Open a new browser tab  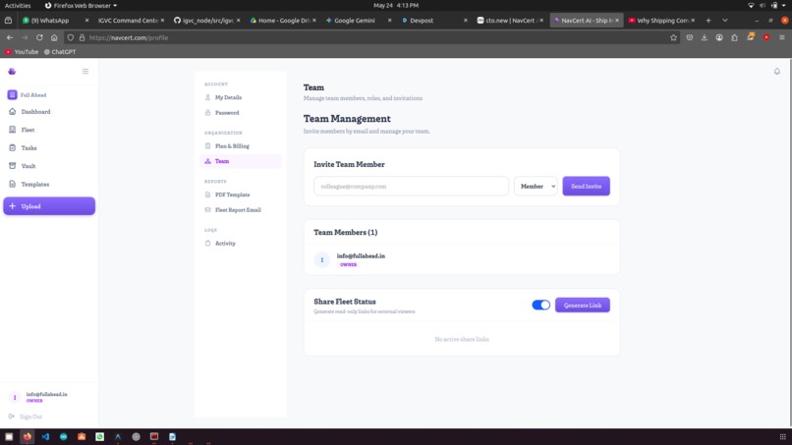pos(708,21)
